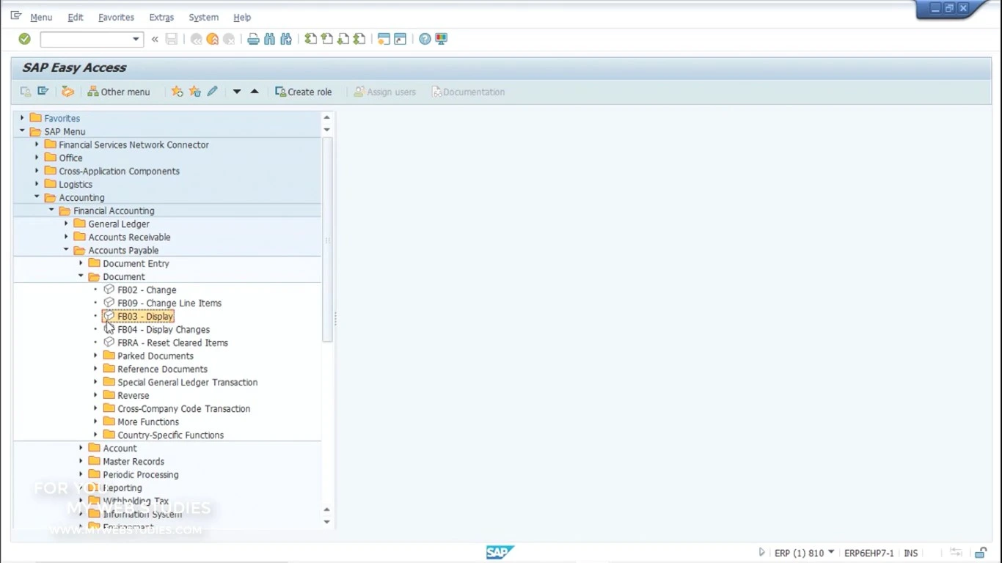
Task: Click the green Enter checkmark icon
Action: coord(24,39)
